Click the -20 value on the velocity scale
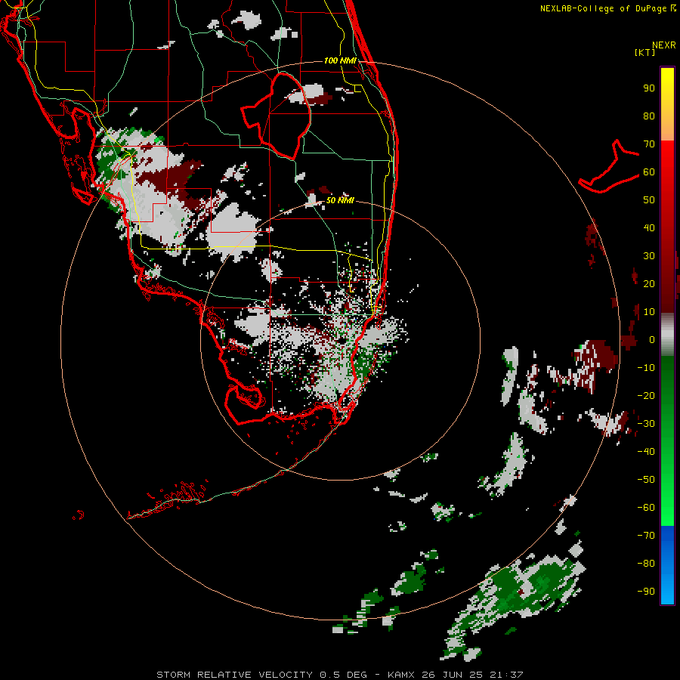 pos(646,396)
